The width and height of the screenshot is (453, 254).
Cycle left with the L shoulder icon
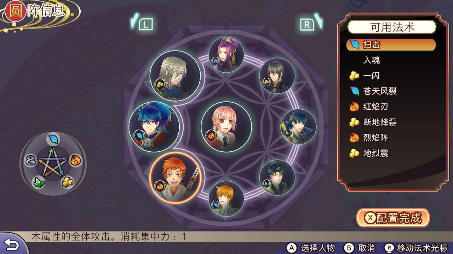tap(142, 23)
